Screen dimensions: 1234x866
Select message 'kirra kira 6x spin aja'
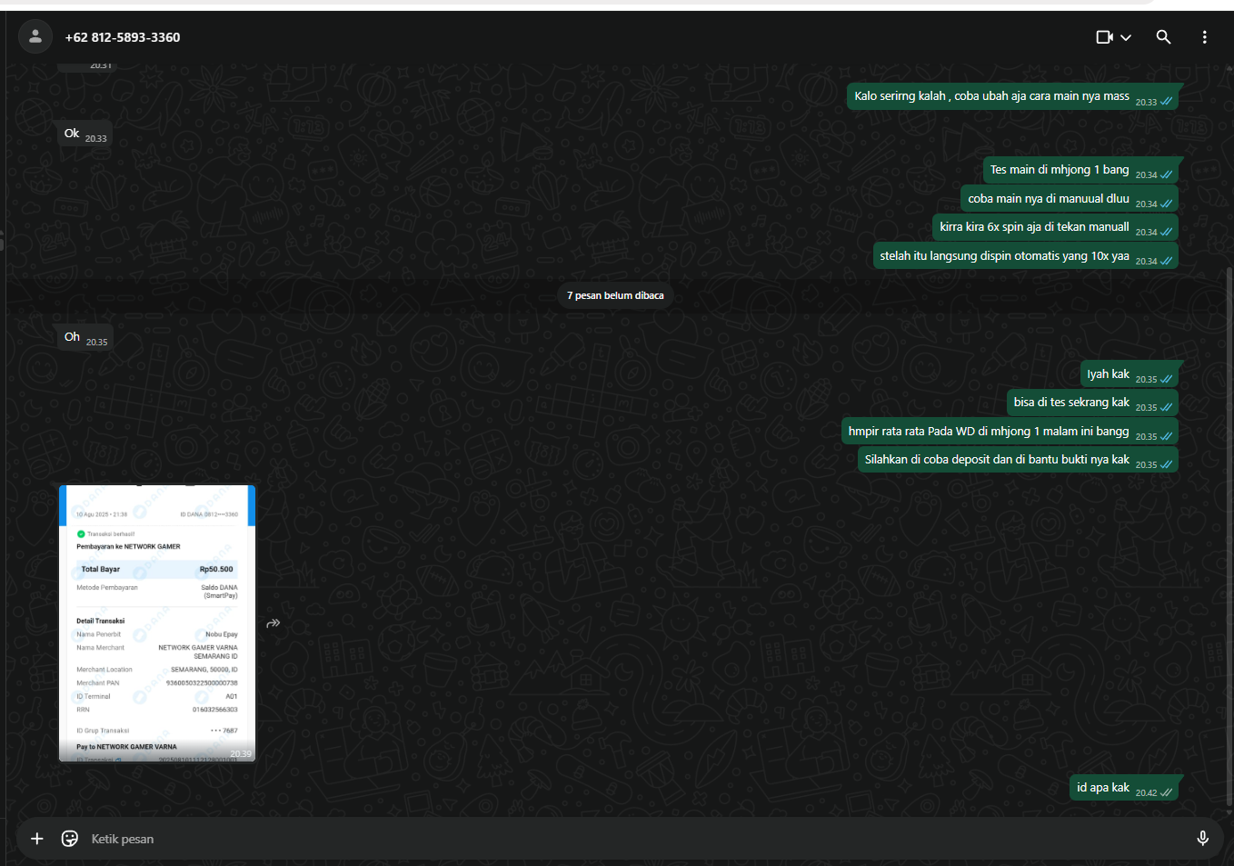tap(1055, 227)
